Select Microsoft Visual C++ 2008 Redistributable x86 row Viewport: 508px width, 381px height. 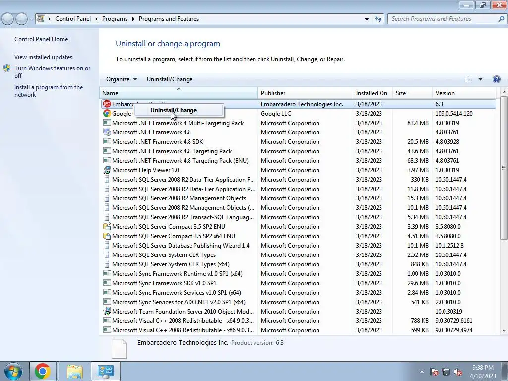pyautogui.click(x=298, y=330)
